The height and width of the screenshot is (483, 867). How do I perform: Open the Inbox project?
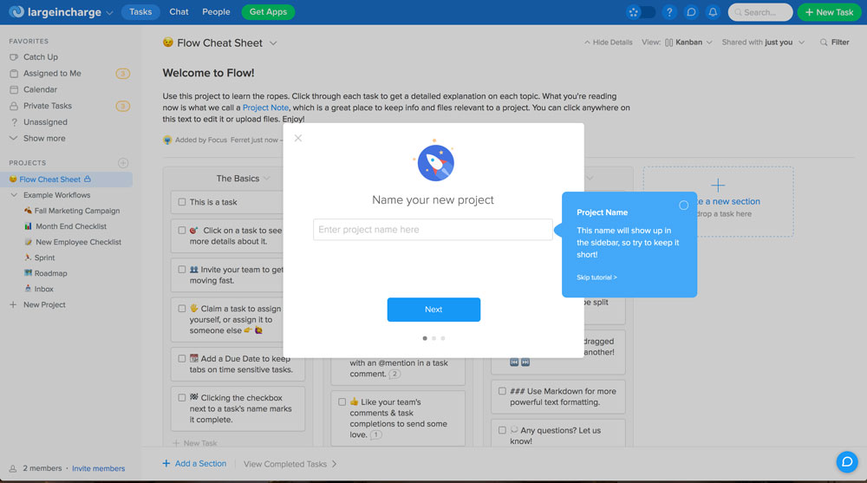click(x=43, y=289)
